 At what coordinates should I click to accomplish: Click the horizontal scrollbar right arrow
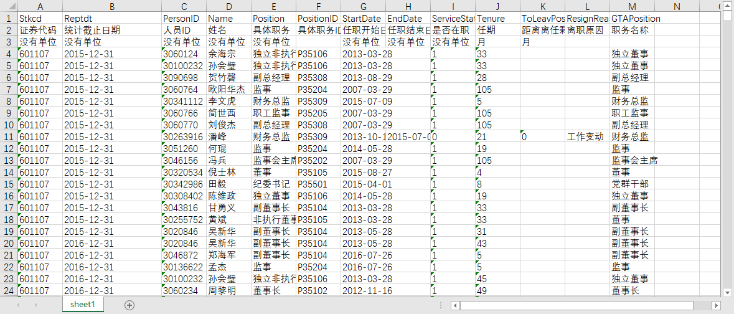click(716, 305)
